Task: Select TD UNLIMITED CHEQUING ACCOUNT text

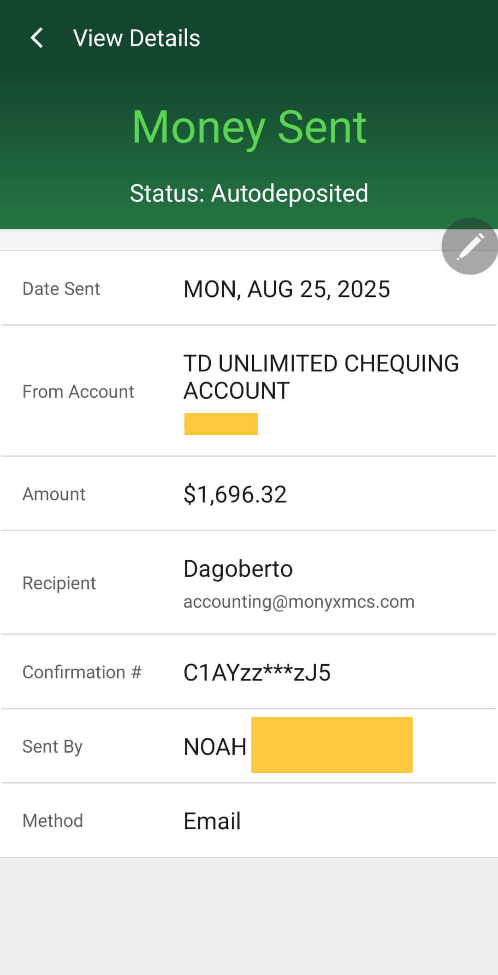Action: pos(320,377)
